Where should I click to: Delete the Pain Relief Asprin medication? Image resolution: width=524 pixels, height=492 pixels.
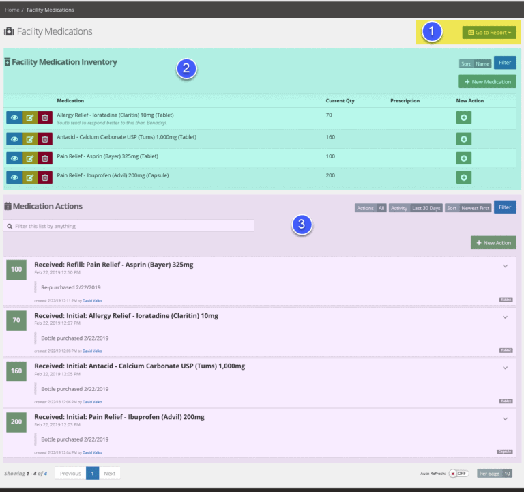coord(45,158)
